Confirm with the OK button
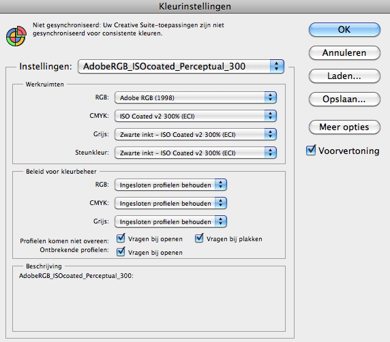The height and width of the screenshot is (342, 390). pyautogui.click(x=344, y=29)
